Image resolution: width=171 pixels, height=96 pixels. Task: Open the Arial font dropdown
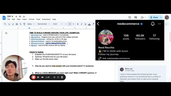pos(58,24)
